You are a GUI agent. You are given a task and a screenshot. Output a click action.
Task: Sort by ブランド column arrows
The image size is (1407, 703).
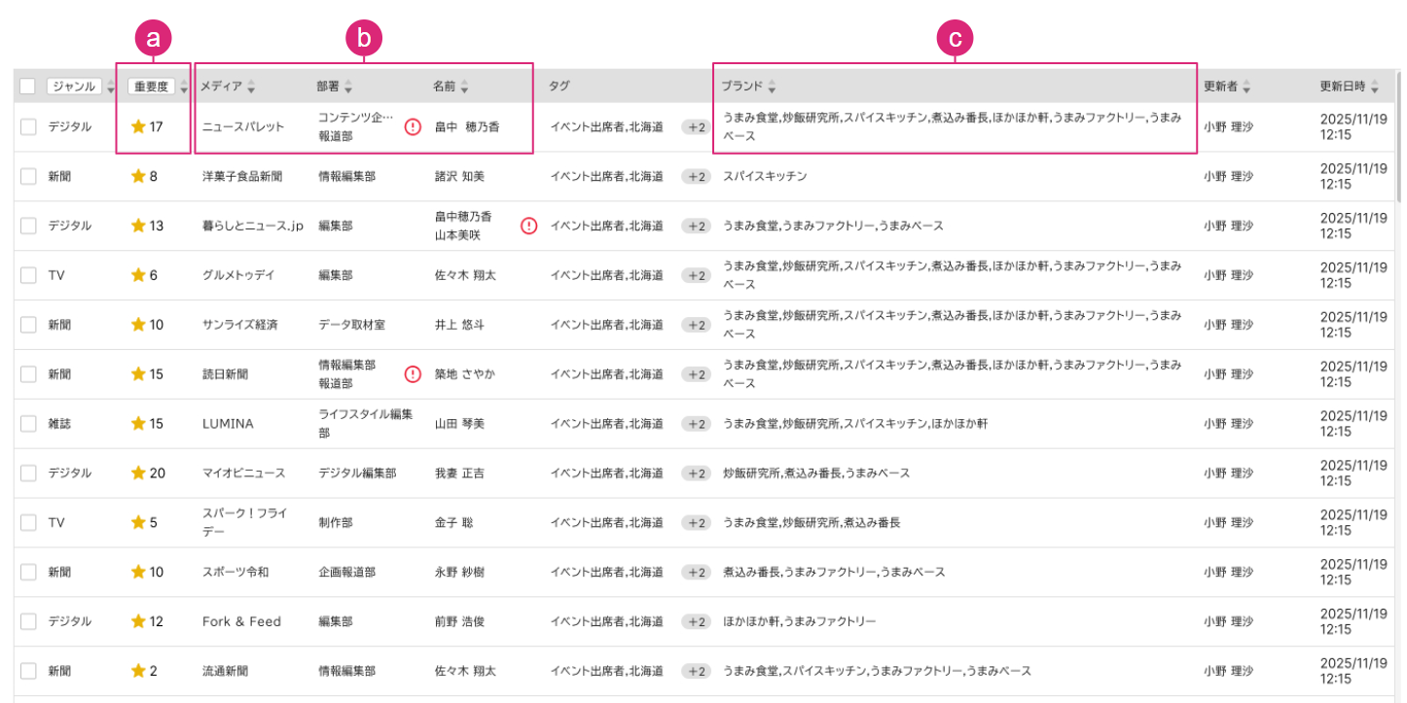[772, 88]
